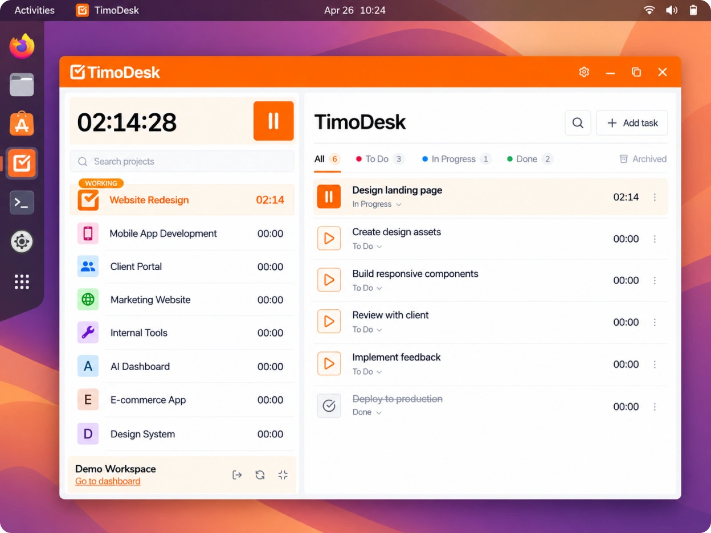The width and height of the screenshot is (711, 533).
Task: Open the Archived tasks view
Action: [643, 159]
